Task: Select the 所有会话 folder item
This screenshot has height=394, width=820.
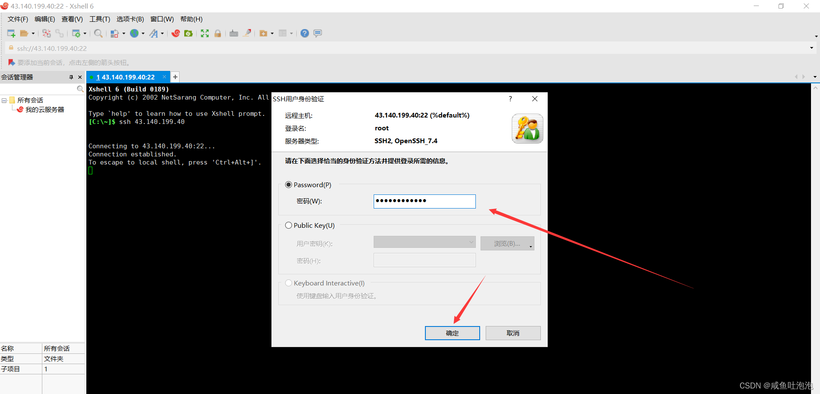Action: pyautogui.click(x=30, y=100)
